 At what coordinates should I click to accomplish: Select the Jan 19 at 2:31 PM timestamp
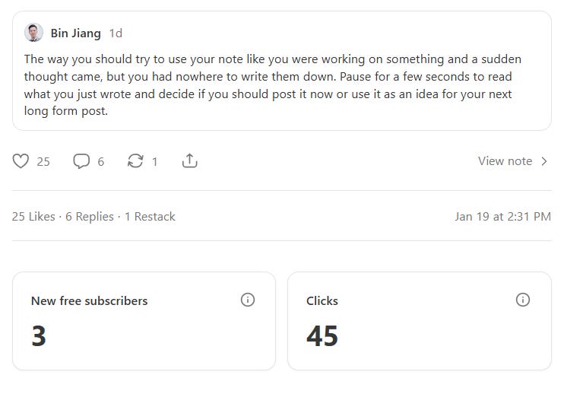point(503,217)
